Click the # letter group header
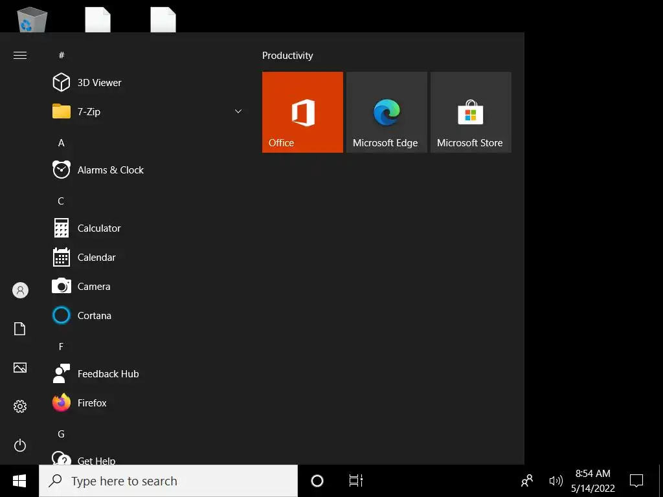Screen dimensions: 663x497 click(62, 56)
